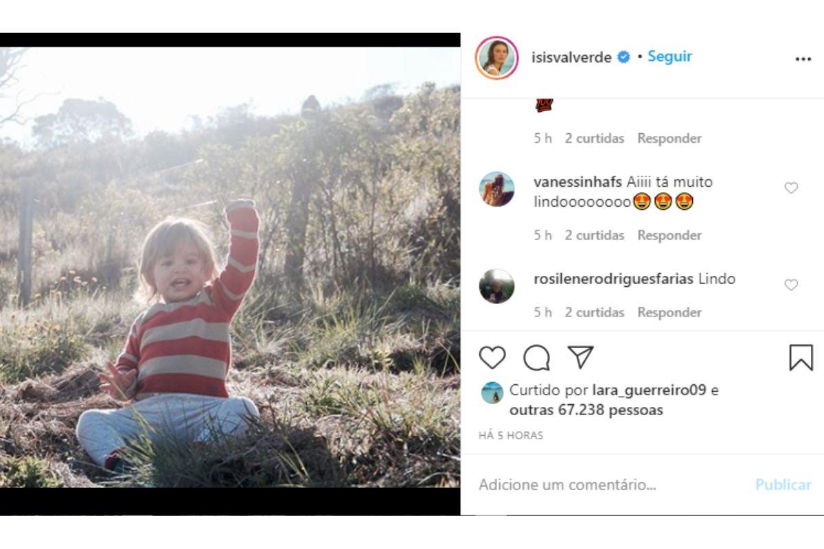
Task: Open the isisvalverde username link
Action: pyautogui.click(x=571, y=58)
